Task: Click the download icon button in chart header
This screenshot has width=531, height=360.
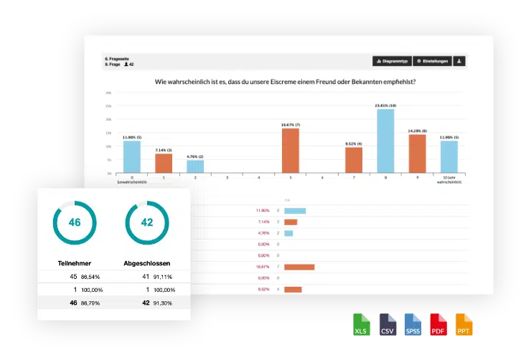Action: click(460, 61)
